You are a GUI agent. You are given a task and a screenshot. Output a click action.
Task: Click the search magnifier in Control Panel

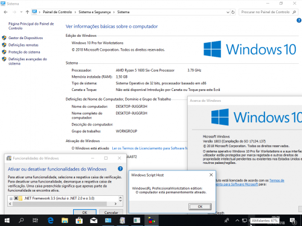(x=294, y=12)
